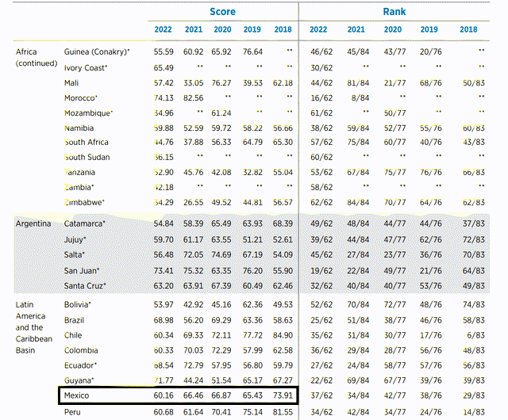Click the "Tanzania" row name
Viewport: 508px width, 420px height.
pyautogui.click(x=79, y=172)
